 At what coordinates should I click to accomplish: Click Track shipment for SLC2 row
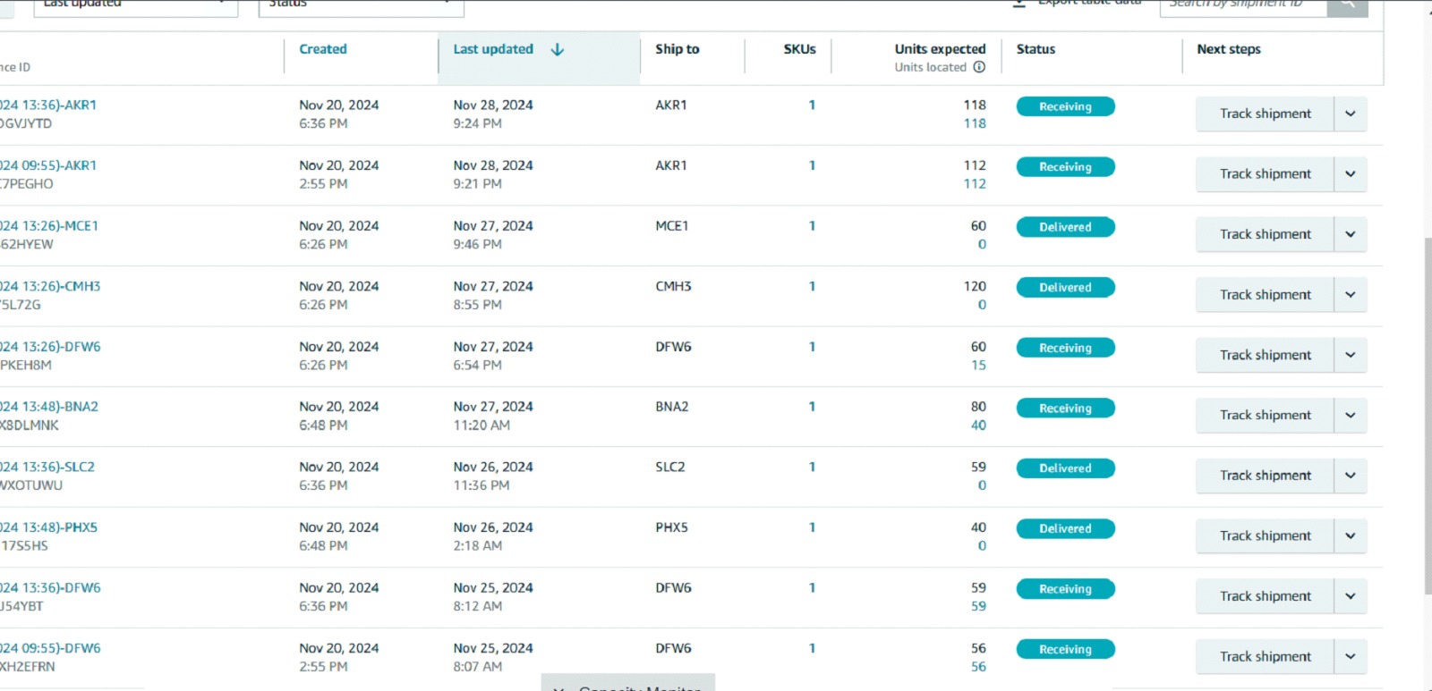click(x=1265, y=476)
